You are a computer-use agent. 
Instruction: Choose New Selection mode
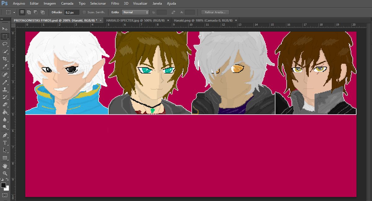[22, 12]
